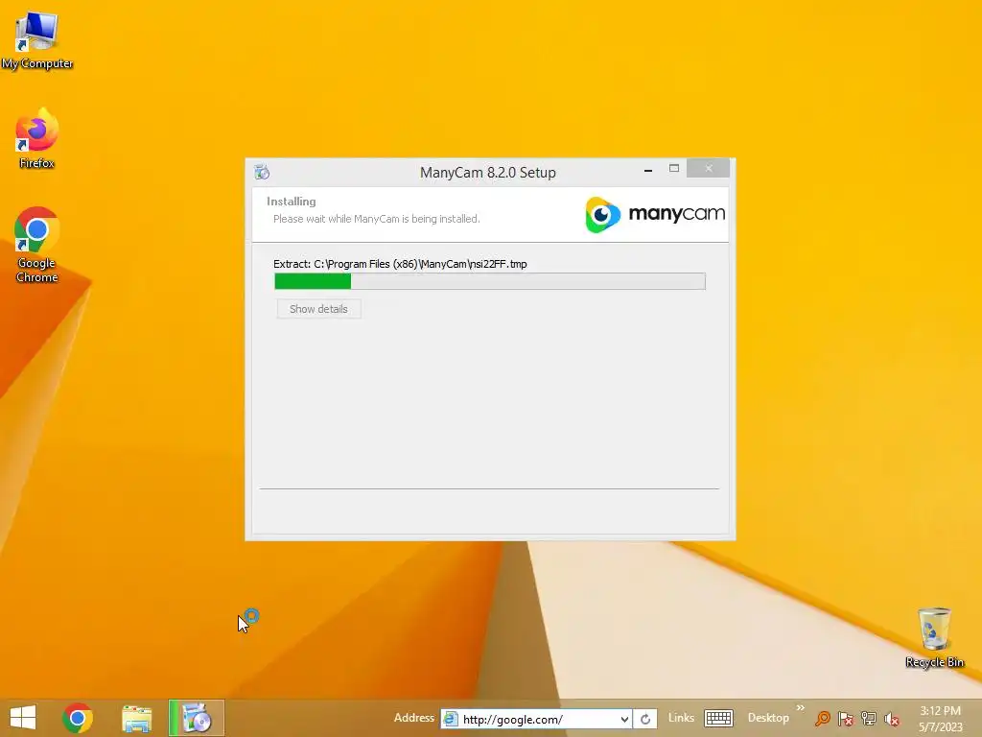Open the network tray icon
Image resolution: width=982 pixels, height=737 pixels.
(x=869, y=718)
